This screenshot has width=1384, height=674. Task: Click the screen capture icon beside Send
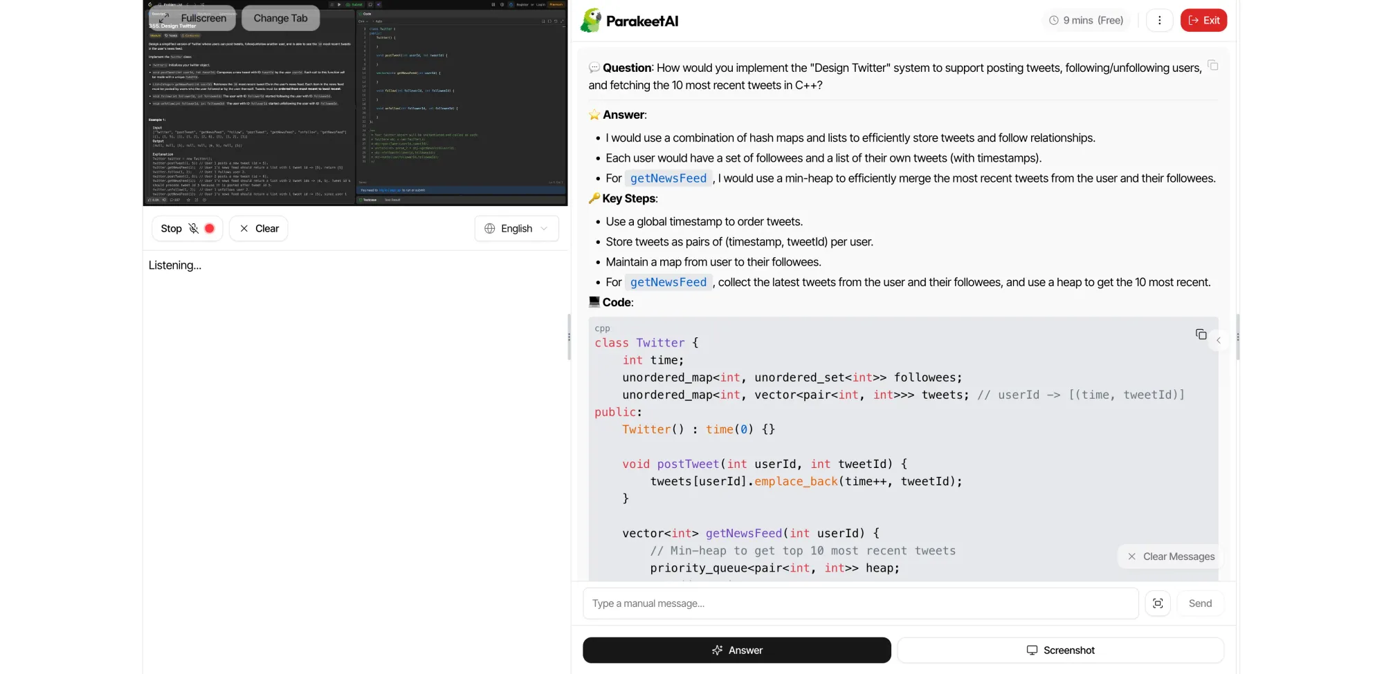[1158, 603]
